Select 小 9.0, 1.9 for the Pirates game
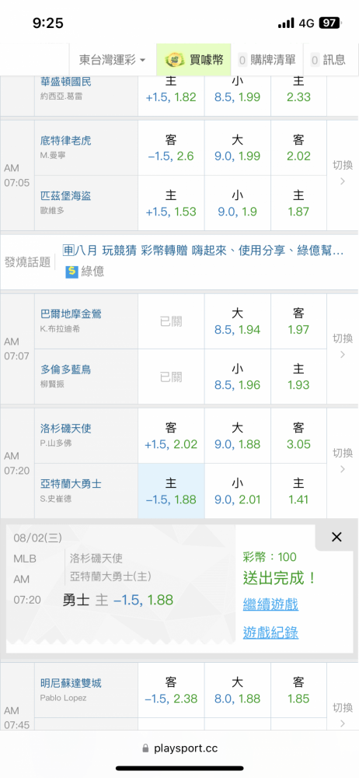 (x=238, y=203)
